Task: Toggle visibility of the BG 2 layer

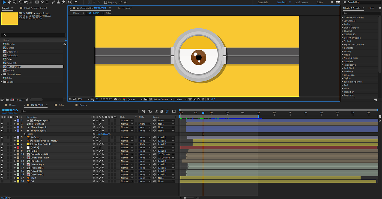Action: click(x=2, y=178)
